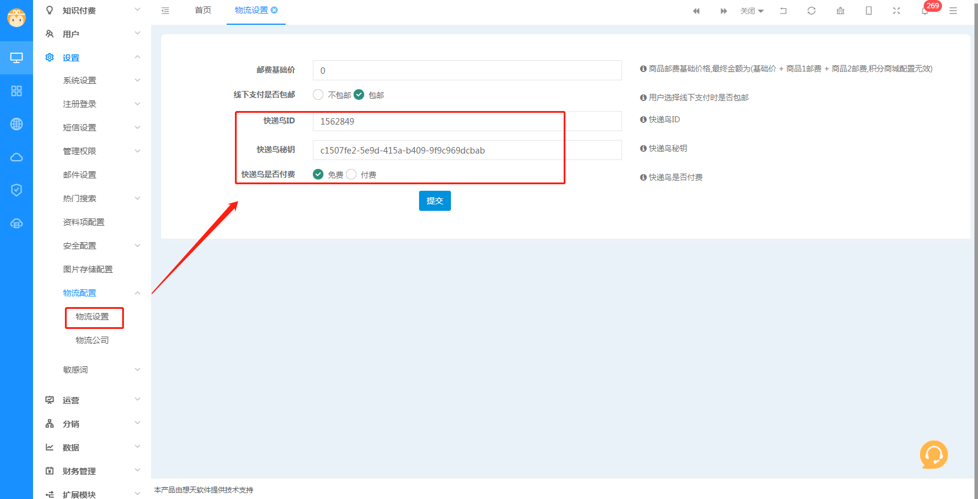Open the 物流设置 menu item
Image resolution: width=978 pixels, height=499 pixels.
pyautogui.click(x=92, y=317)
